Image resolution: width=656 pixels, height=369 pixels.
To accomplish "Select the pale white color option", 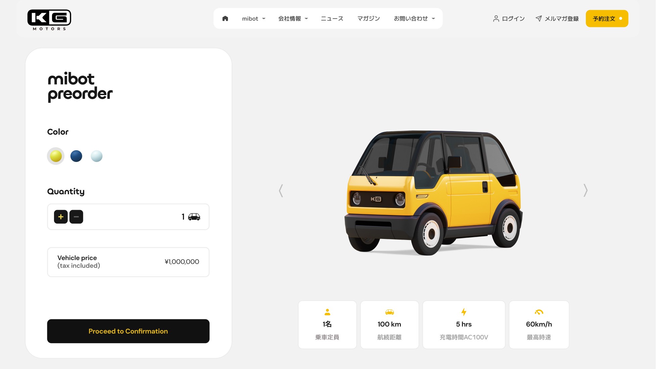I will (x=97, y=156).
